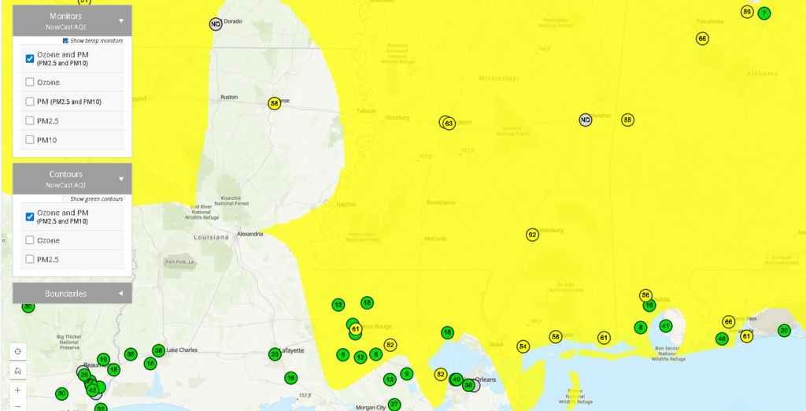The height and width of the screenshot is (411, 806).
Task: Select the AQI 92 monitor near Hattiesburg
Action: point(533,235)
